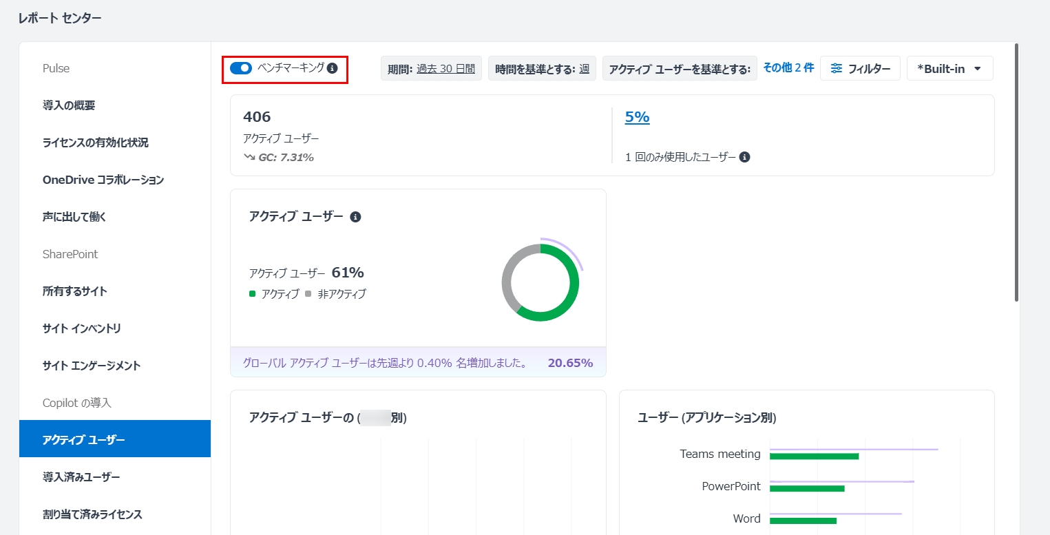
Task: Click the レポート センター page title
Action: tap(60, 18)
